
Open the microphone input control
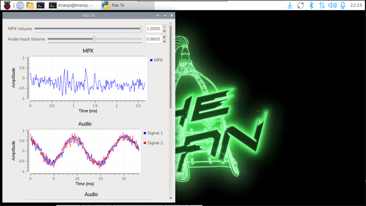(x=343, y=5)
